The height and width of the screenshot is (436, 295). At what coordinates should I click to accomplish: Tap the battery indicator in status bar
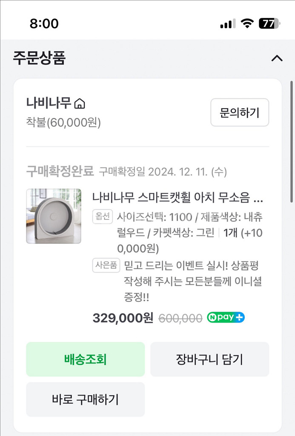coord(269,24)
